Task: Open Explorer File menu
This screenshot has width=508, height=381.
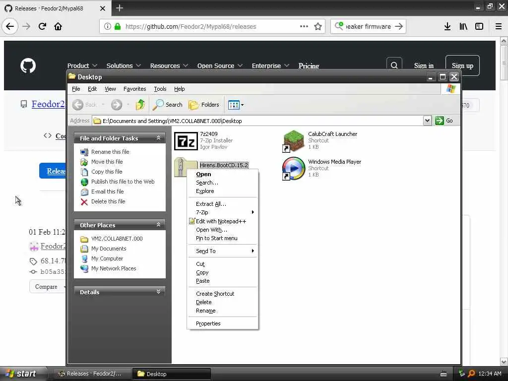Action: tap(76, 89)
